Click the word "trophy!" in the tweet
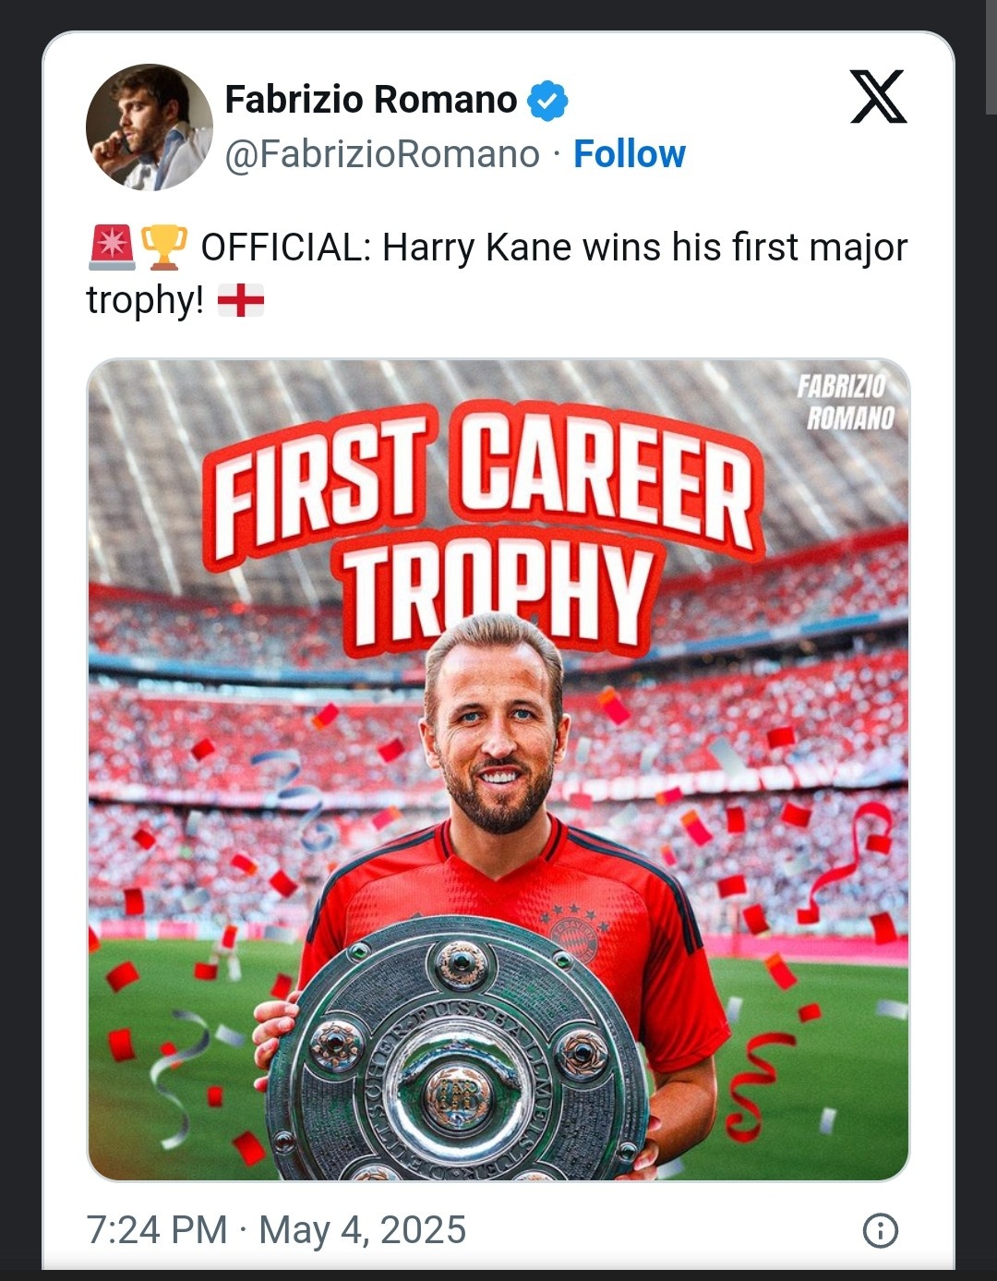 point(145,300)
